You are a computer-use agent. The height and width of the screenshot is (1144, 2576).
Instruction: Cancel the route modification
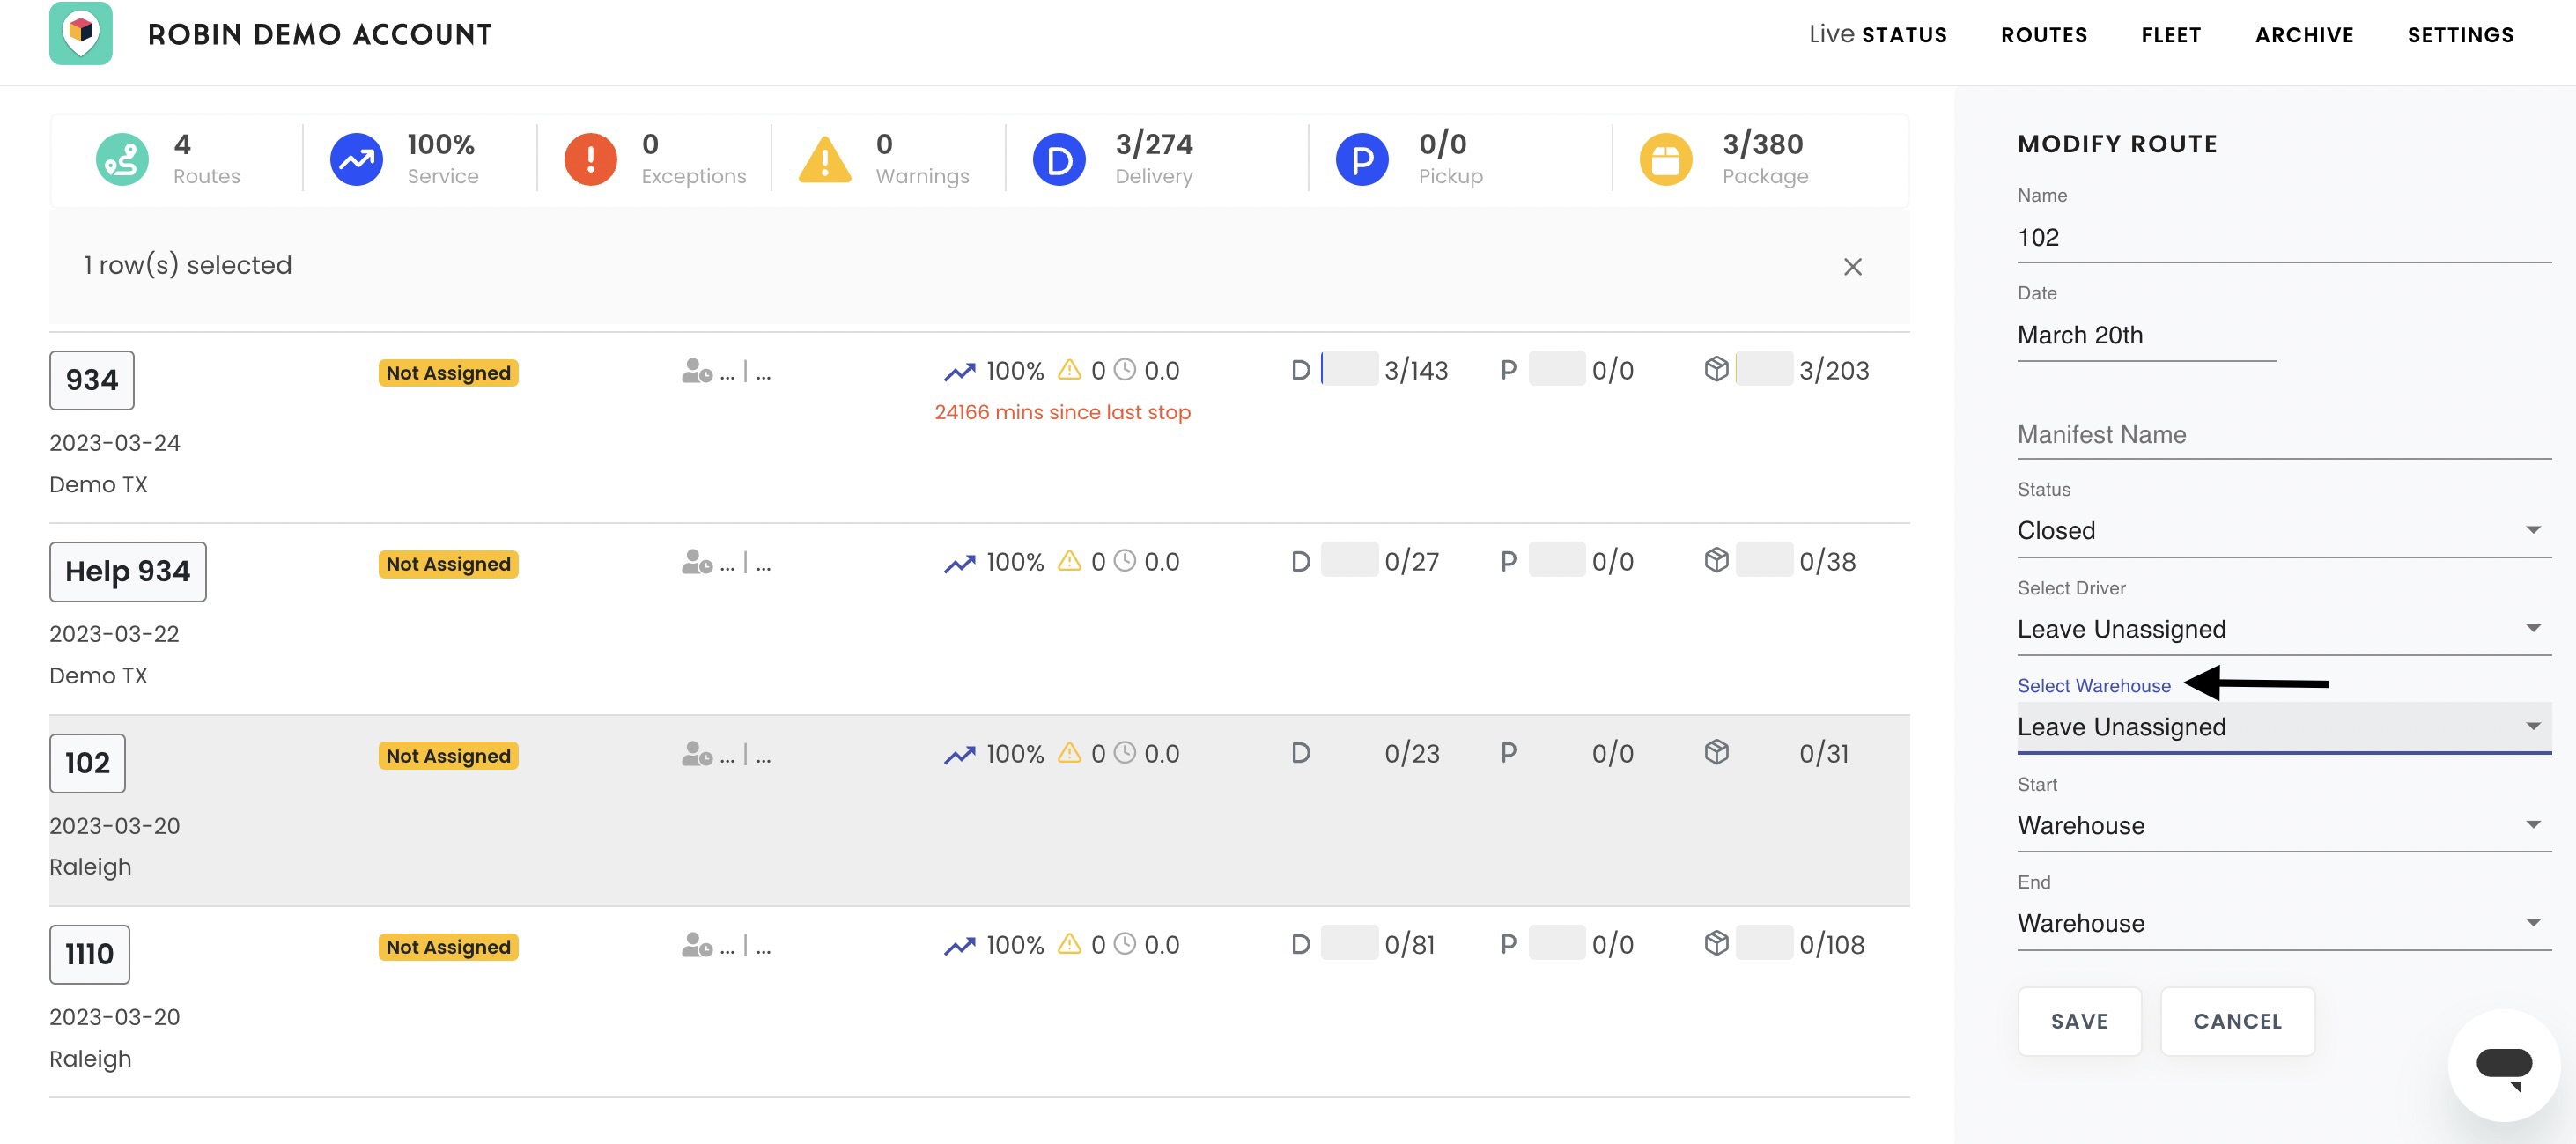tap(2237, 1021)
